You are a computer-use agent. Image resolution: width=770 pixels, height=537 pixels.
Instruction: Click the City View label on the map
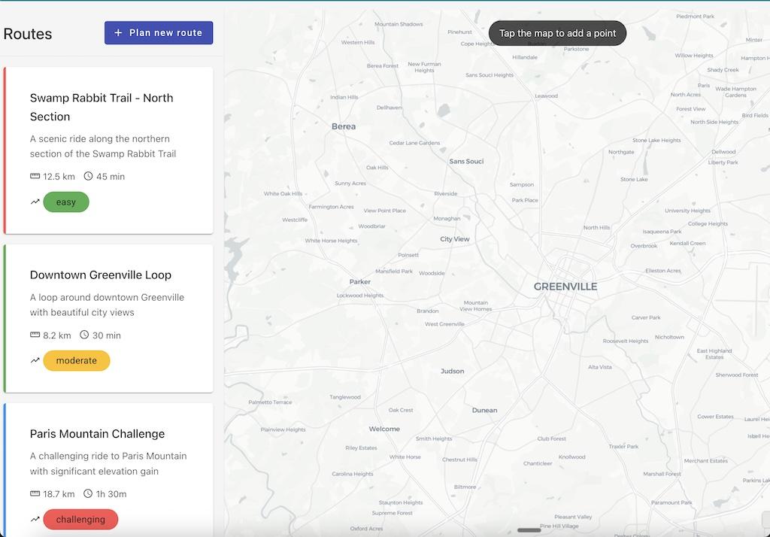[x=455, y=238]
